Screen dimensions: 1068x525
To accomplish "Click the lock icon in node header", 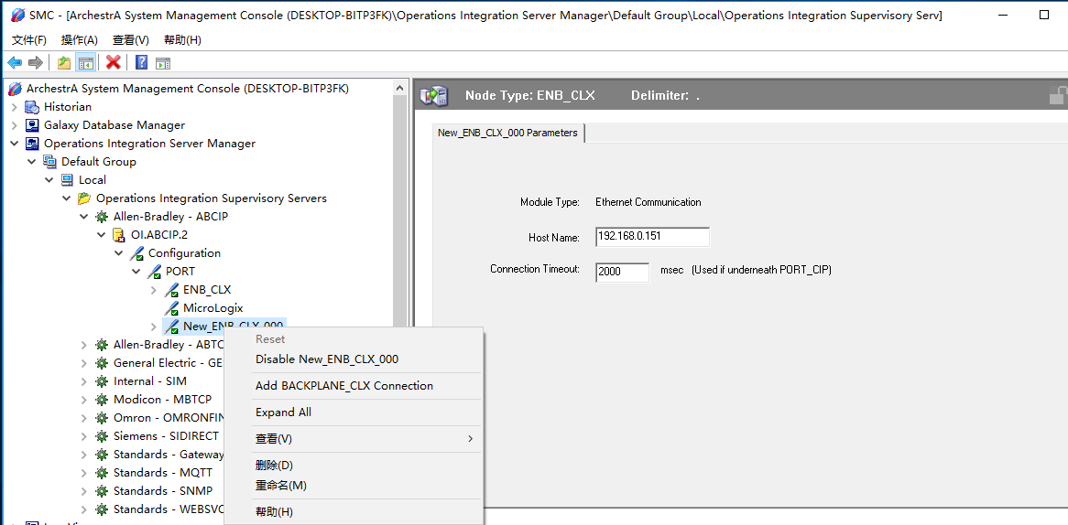I will (x=1057, y=95).
